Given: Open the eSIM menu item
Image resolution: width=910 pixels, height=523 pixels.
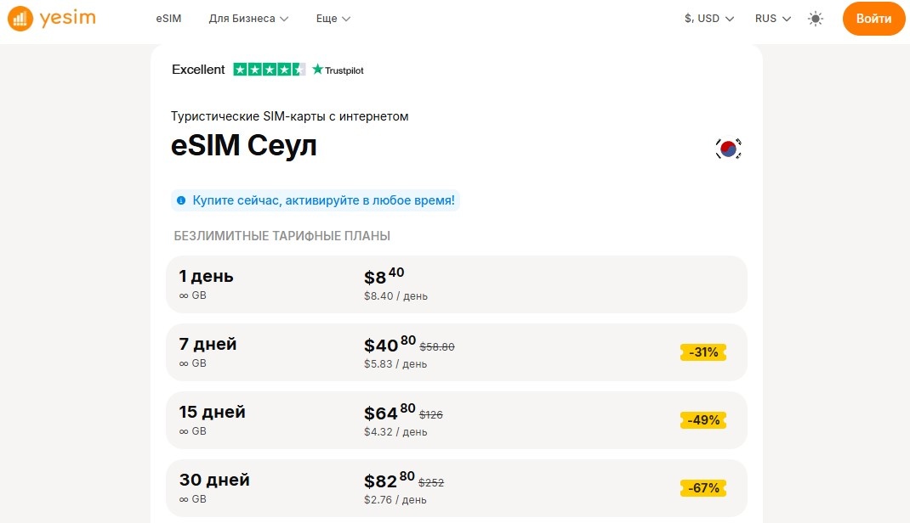Looking at the screenshot, I should tap(169, 19).
